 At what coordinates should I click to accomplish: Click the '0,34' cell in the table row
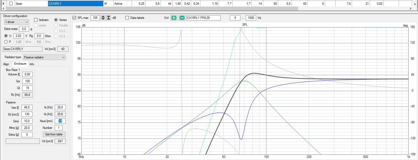coord(196,4)
